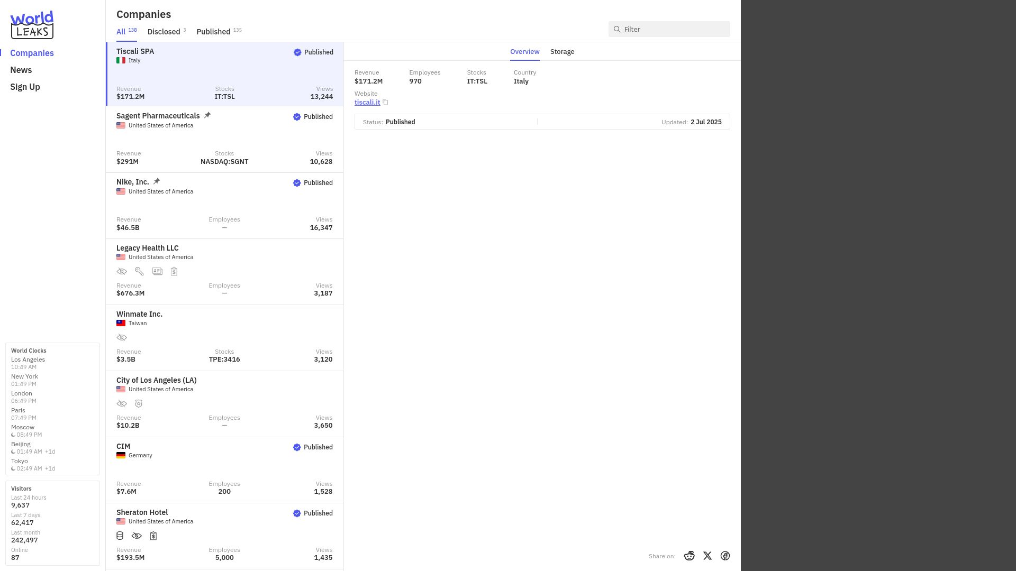Share on Facebook icon
1016x571 pixels.
coord(725,556)
